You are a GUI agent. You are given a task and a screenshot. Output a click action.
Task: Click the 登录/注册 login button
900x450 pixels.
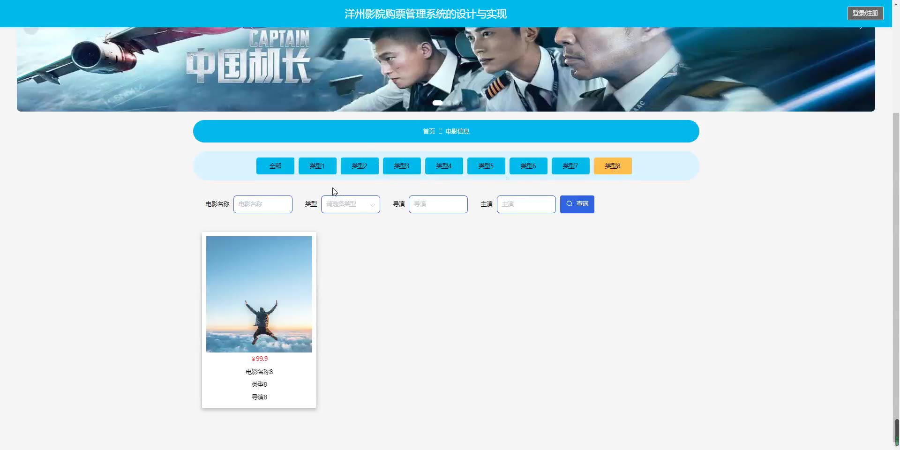click(x=865, y=13)
